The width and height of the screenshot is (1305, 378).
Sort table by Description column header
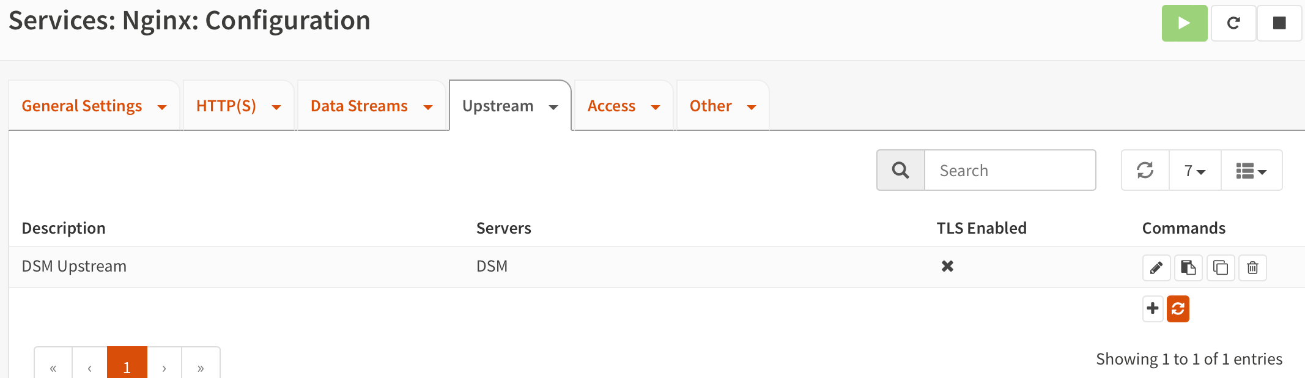tap(64, 228)
